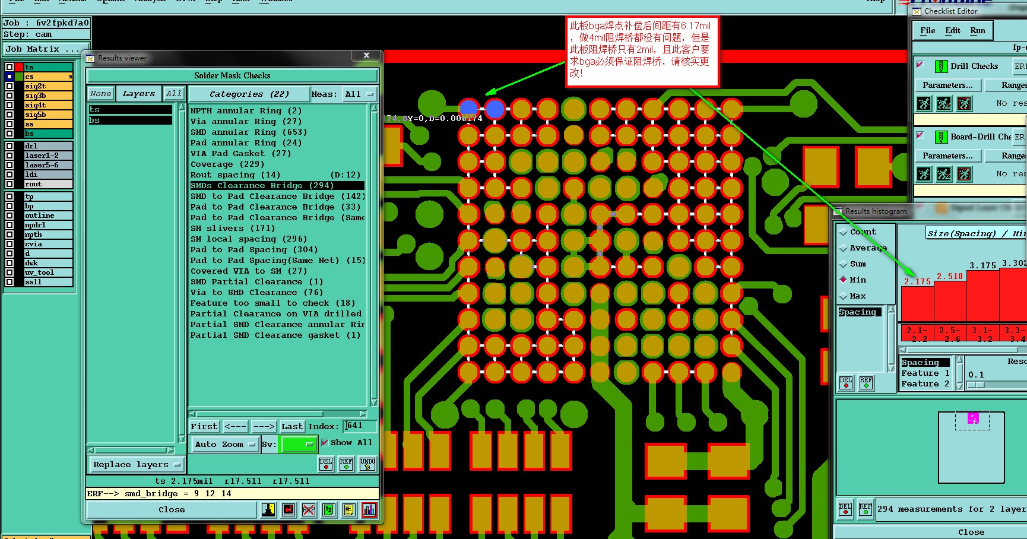Click the DEL icon in Results viewer

(326, 464)
